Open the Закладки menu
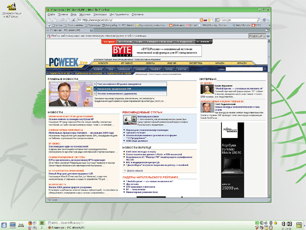 (x=100, y=14)
